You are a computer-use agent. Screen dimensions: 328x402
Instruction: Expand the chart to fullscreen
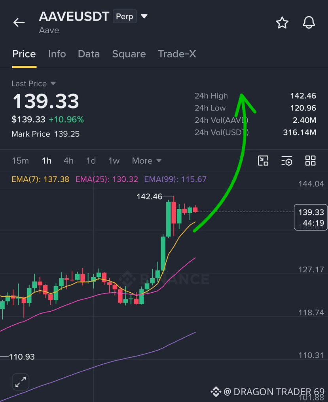point(21,382)
